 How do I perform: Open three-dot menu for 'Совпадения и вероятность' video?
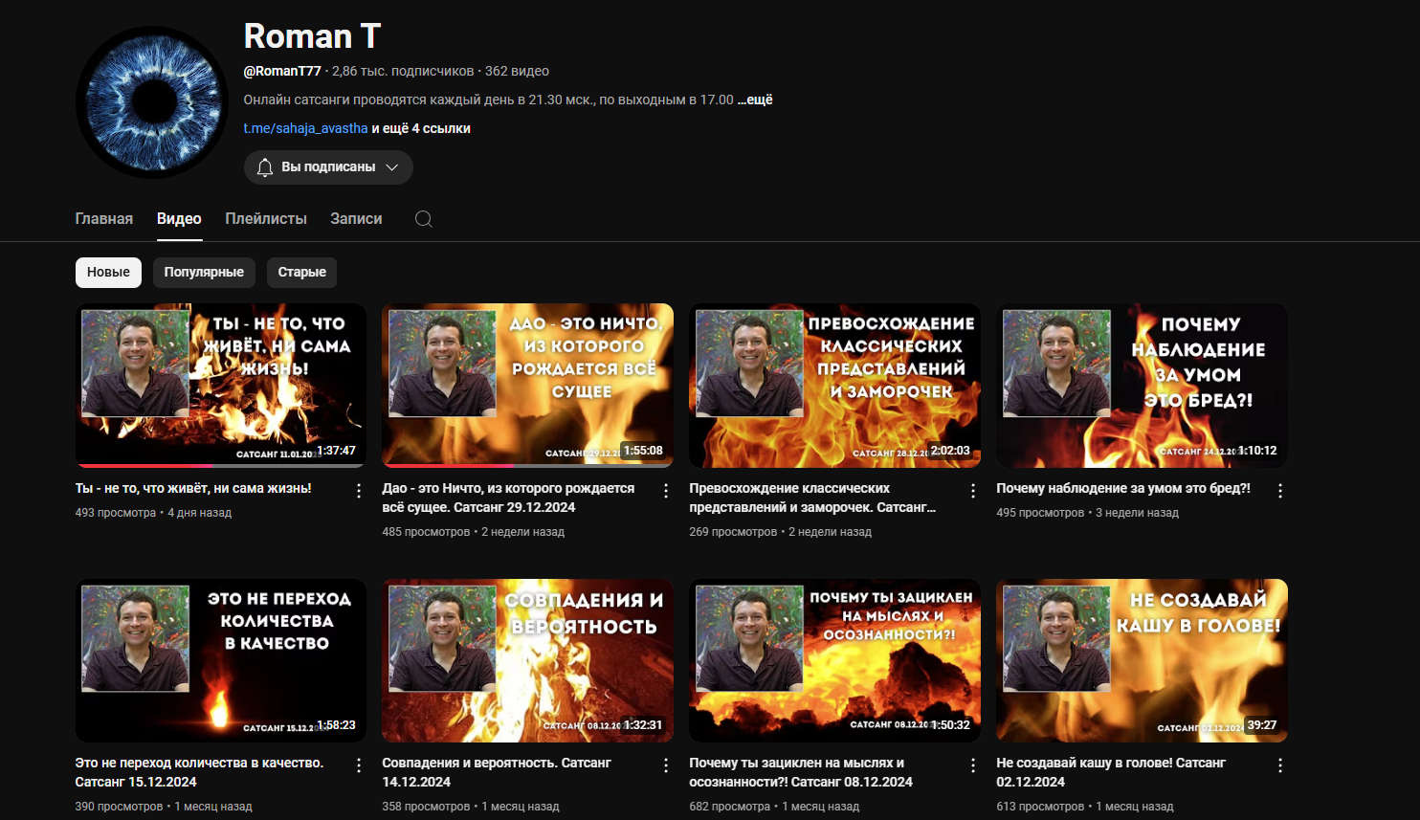[x=666, y=765]
